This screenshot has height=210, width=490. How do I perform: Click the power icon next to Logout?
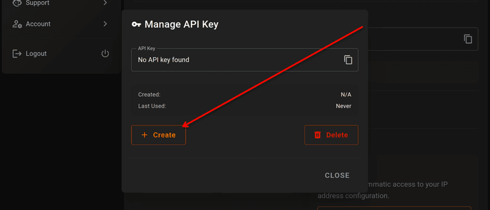[x=105, y=54]
